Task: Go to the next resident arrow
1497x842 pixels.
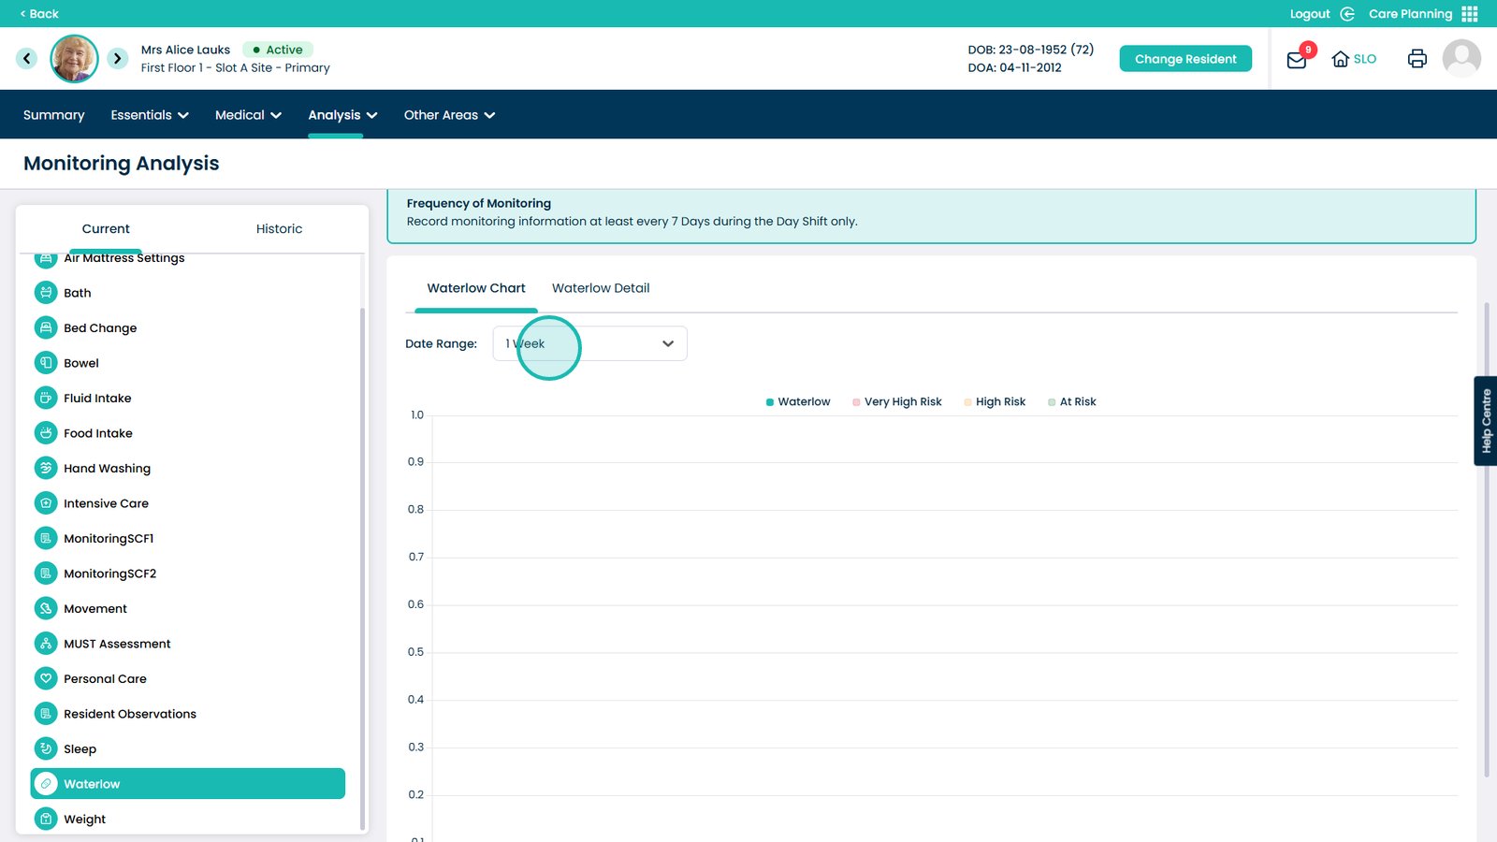Action: tap(117, 59)
